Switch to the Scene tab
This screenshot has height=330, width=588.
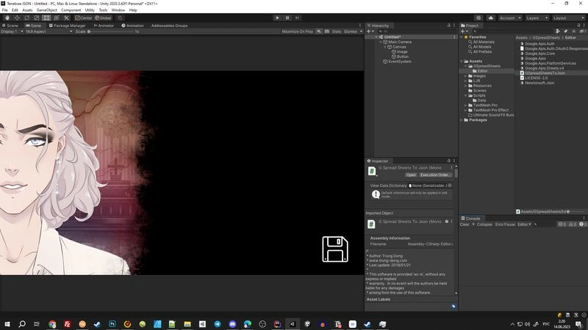tap(10, 26)
